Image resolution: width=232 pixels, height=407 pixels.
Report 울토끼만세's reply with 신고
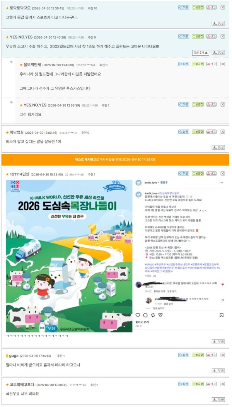coord(212,64)
